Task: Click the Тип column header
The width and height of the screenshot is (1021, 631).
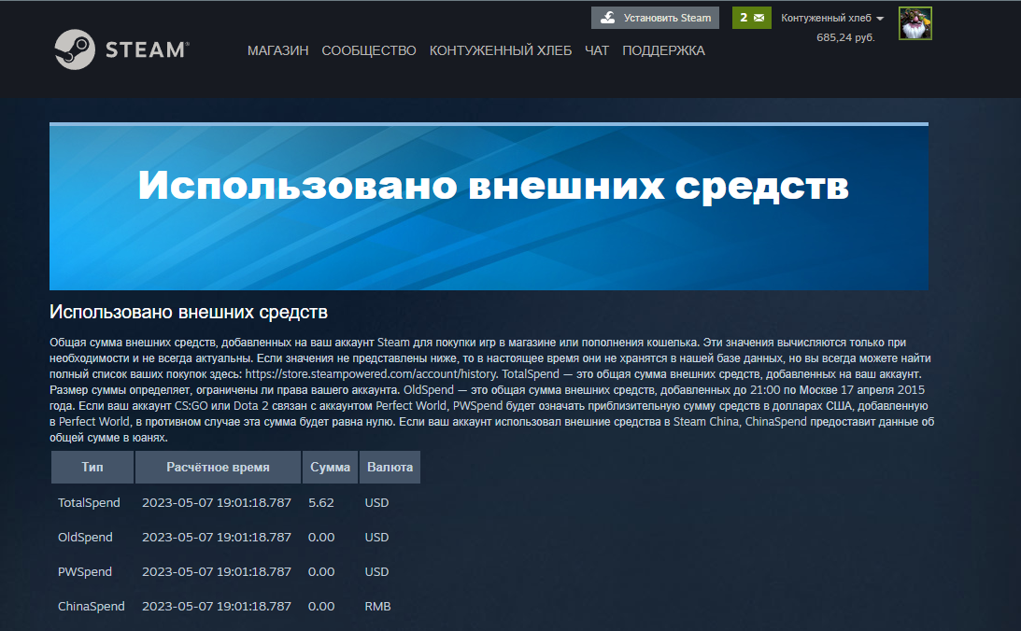Action: [92, 467]
